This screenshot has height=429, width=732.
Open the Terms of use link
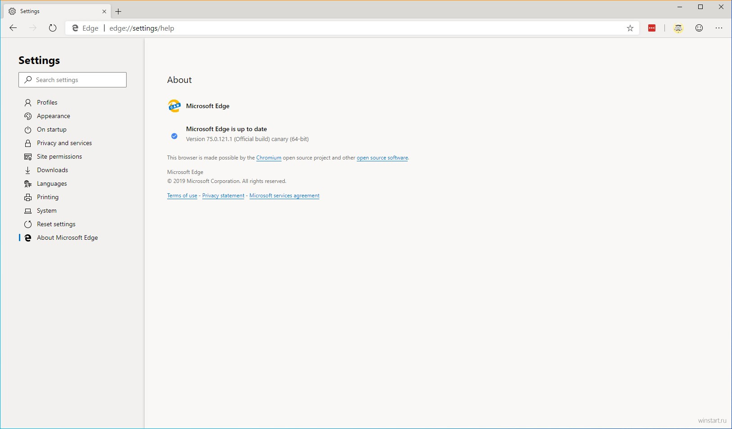[x=182, y=196]
